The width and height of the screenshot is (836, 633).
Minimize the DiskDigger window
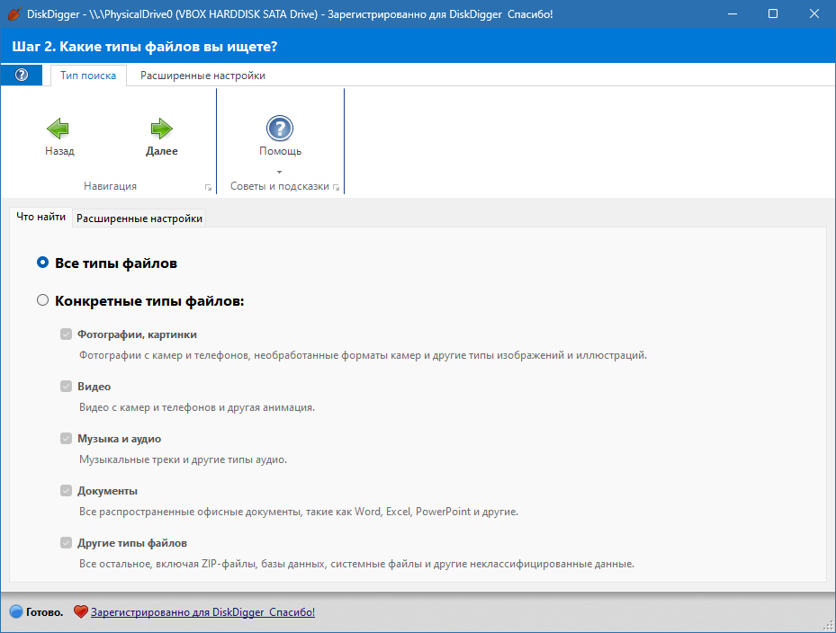tap(733, 13)
